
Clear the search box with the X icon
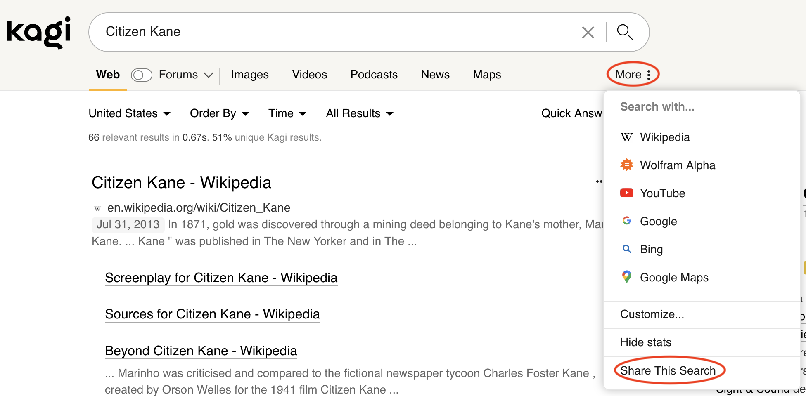click(x=588, y=32)
